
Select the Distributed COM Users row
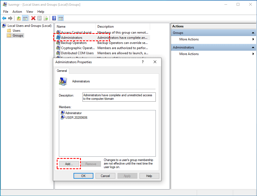pos(103,53)
